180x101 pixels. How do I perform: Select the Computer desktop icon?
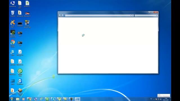[13, 4]
